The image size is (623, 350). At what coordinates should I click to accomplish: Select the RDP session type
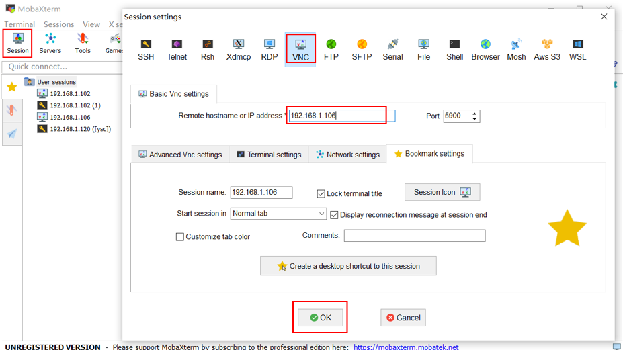tap(269, 50)
